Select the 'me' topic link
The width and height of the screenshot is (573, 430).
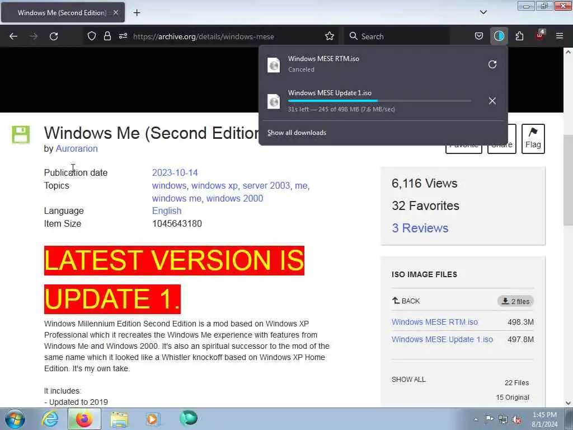pyautogui.click(x=301, y=186)
